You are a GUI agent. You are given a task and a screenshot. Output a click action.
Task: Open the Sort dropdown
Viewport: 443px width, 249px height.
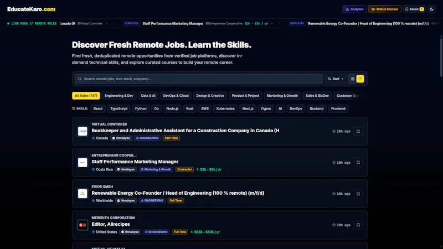coord(336,79)
